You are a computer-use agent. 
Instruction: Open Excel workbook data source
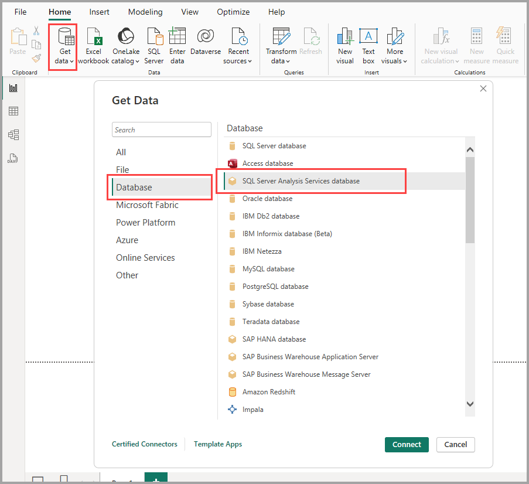[93, 46]
